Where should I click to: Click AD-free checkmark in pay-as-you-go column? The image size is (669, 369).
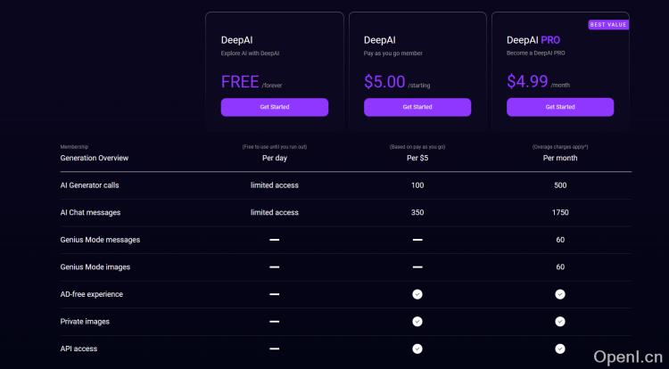pyautogui.click(x=417, y=294)
